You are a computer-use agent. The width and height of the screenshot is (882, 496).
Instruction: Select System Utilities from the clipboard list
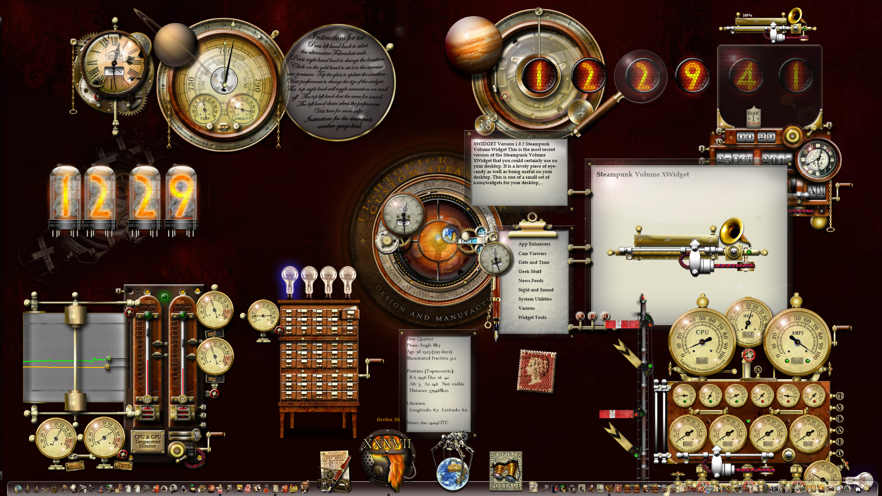pos(535,299)
